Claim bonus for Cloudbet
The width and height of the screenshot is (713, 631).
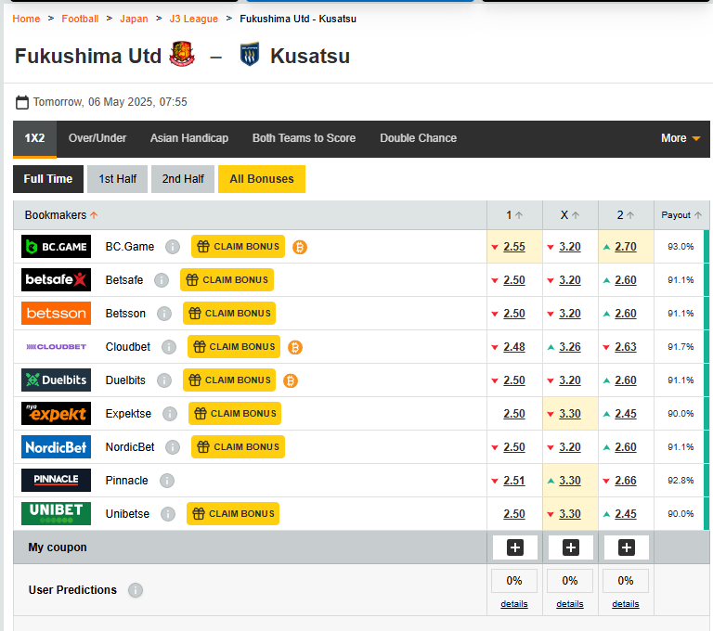(234, 346)
